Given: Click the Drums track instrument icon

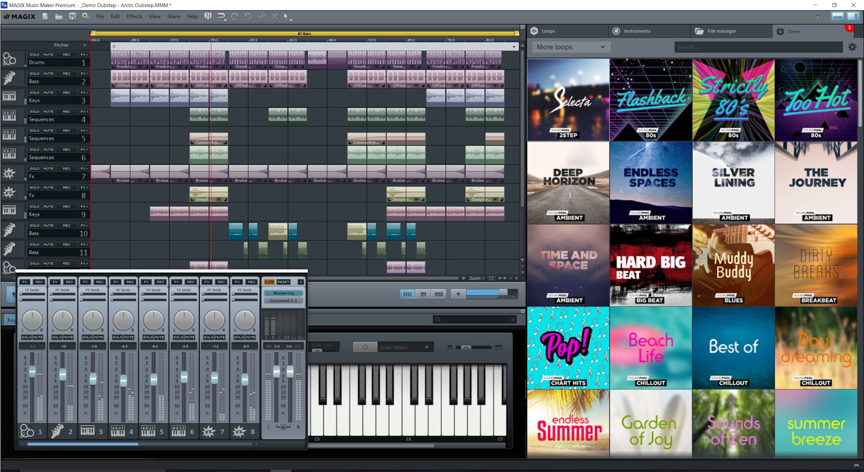Looking at the screenshot, I should click(x=9, y=59).
